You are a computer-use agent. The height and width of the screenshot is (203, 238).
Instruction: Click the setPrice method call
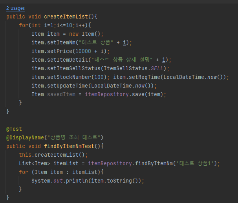click(60, 51)
